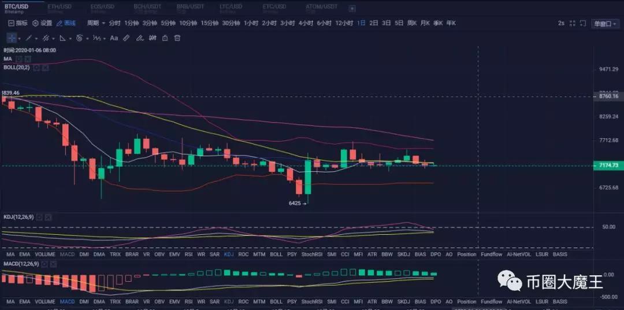Select the 3日 interval
The height and width of the screenshot is (310, 624).
click(387, 23)
